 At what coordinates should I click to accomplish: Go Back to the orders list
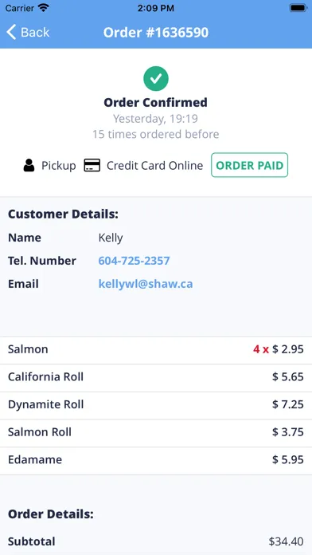tap(29, 32)
